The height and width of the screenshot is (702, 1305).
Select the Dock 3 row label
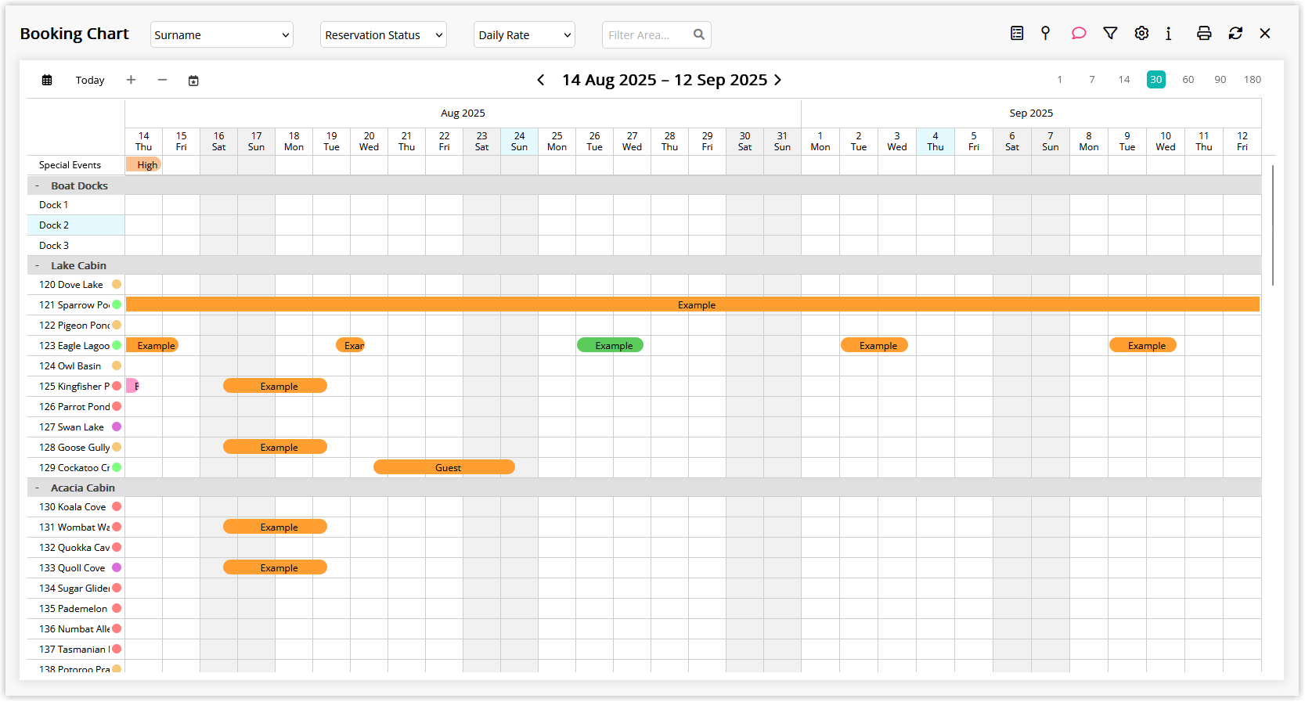pos(76,246)
